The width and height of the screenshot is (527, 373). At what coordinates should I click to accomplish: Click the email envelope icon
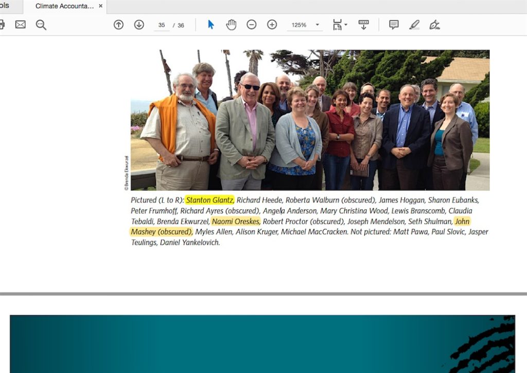tap(20, 25)
